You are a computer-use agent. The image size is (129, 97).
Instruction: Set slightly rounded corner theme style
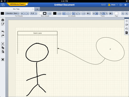click(103, 13)
